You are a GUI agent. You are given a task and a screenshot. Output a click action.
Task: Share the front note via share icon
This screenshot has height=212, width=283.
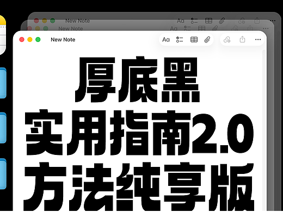point(242,39)
